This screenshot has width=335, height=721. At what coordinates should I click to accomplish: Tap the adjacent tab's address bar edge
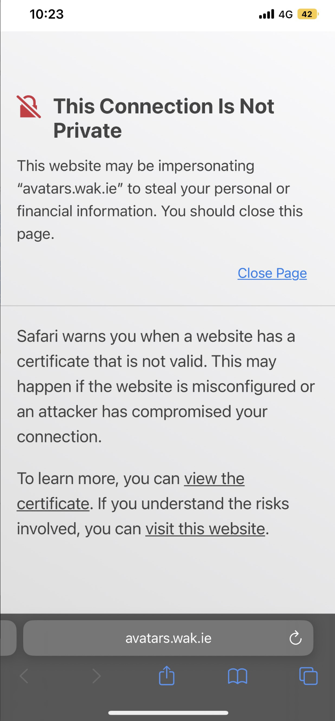click(x=8, y=638)
